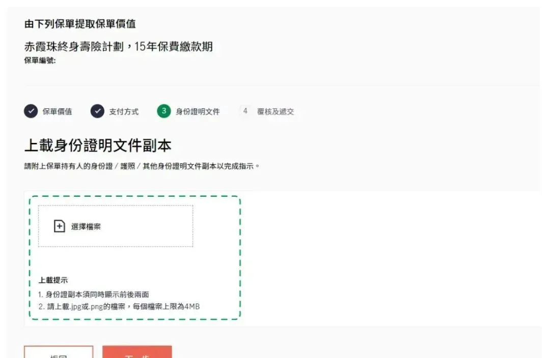
Task: Click the add-file icon beside 選擇檔案
Action: click(x=59, y=226)
